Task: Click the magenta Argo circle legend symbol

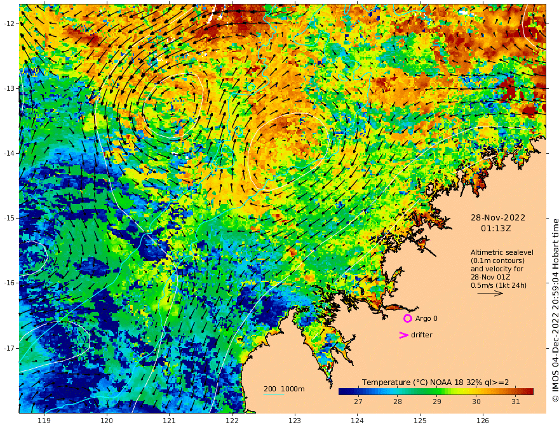Action: [407, 318]
